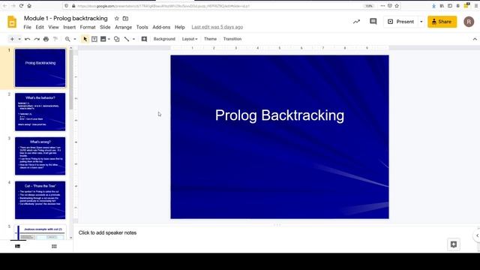The width and height of the screenshot is (480, 270).
Task: Switch to filmstrip view
Action: tap(18, 246)
